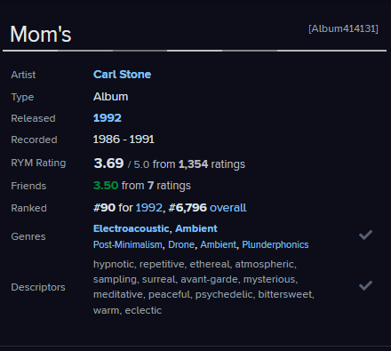Open the secondary Ambient genre link
Viewport: 391px width, 351px height.
219,244
